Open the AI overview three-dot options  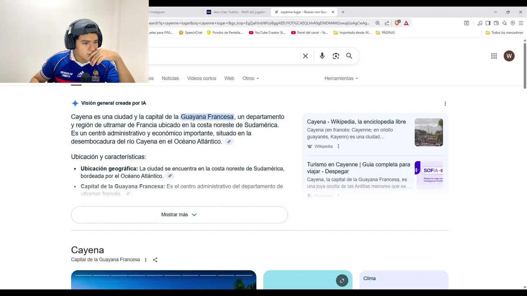click(445, 104)
